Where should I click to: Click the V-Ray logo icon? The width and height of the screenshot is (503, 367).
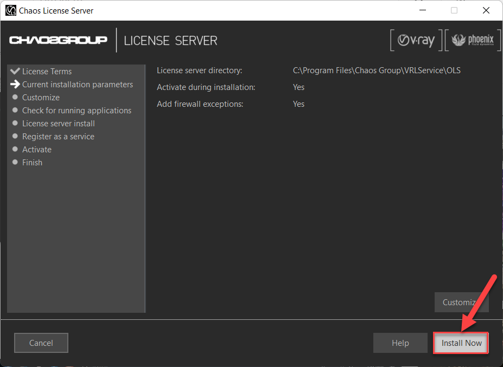tap(416, 40)
